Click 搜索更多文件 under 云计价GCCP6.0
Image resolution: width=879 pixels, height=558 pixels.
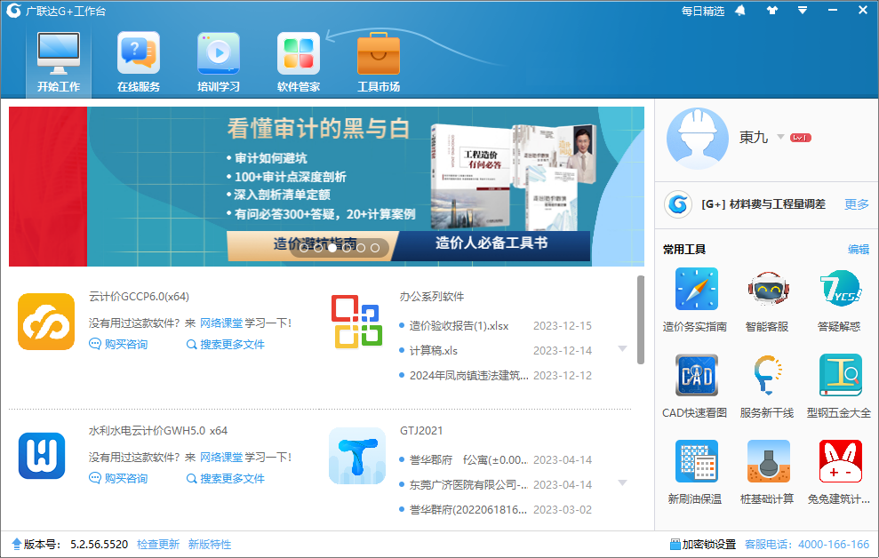226,344
